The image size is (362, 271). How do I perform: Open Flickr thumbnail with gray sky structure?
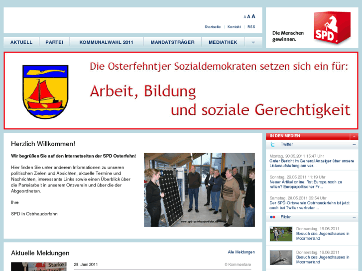coord(281,258)
